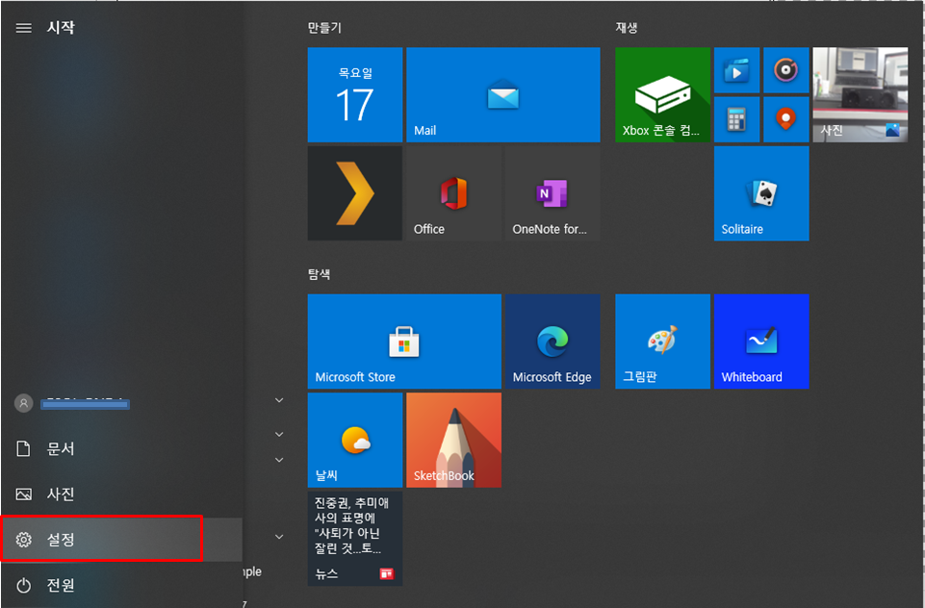Open the Calculator small tile
This screenshot has width=925, height=608.
[x=736, y=119]
